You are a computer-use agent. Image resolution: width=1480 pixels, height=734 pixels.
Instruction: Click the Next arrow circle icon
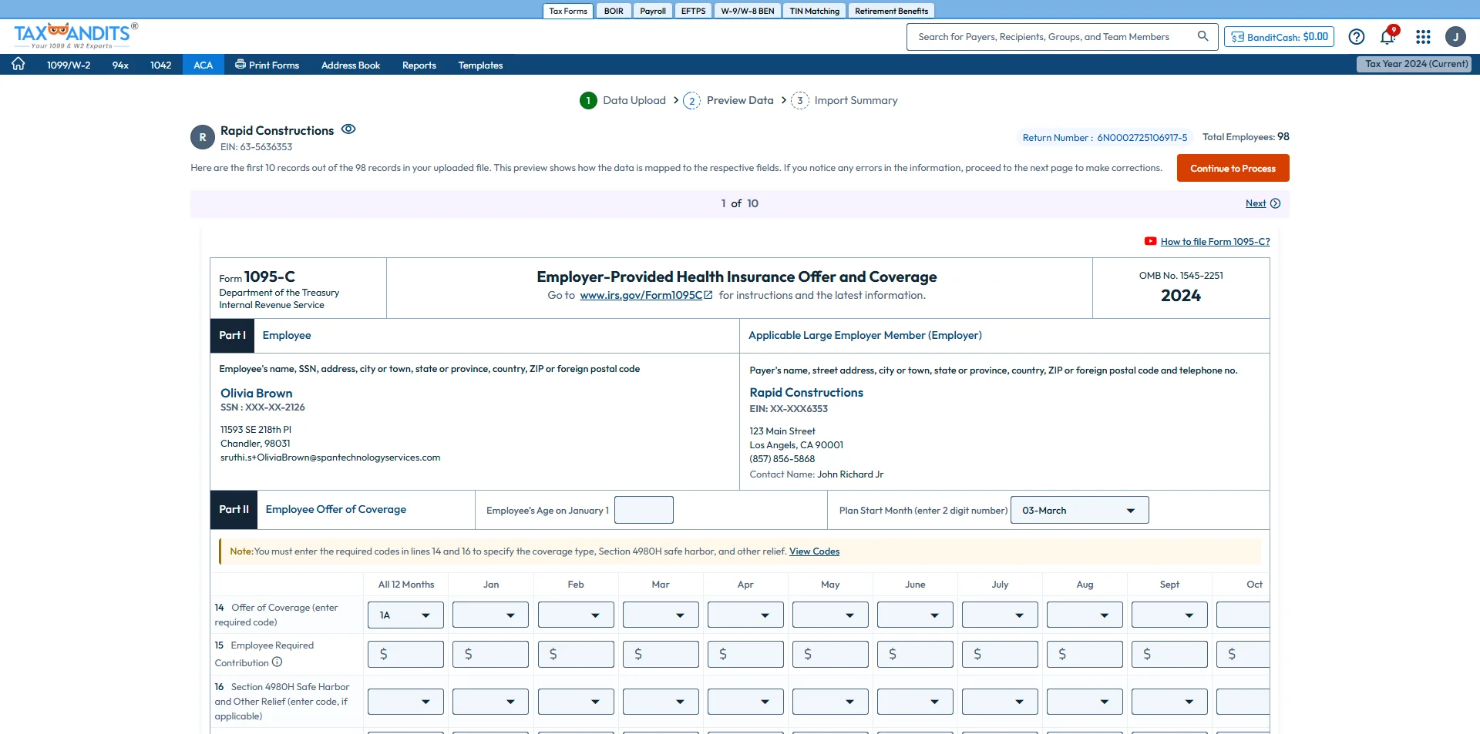1276,203
